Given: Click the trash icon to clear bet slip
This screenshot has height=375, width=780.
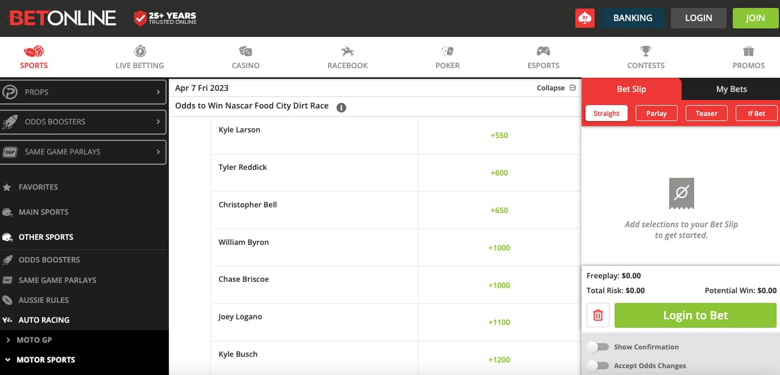Looking at the screenshot, I should (x=598, y=315).
